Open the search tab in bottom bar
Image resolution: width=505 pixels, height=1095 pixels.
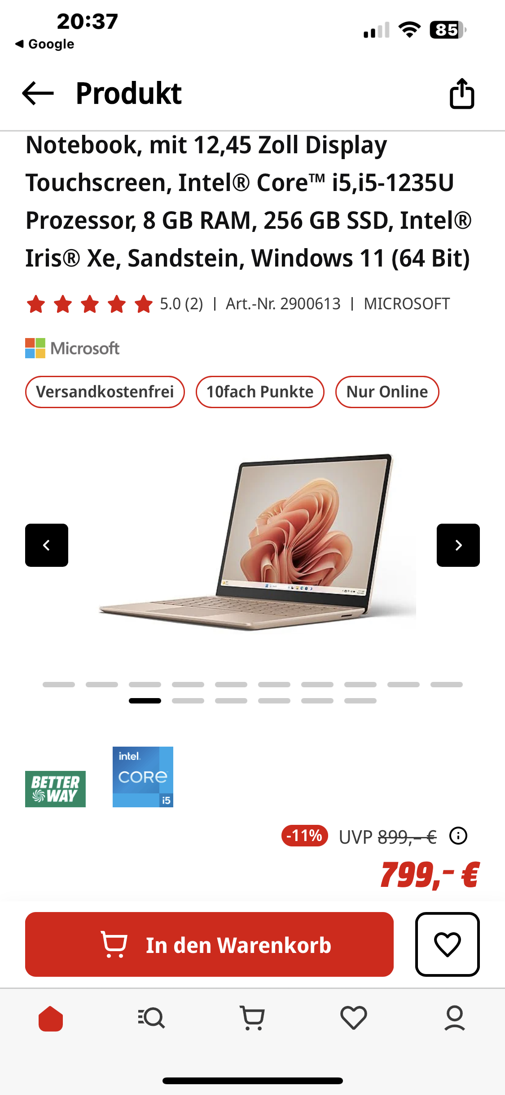coord(152,1018)
